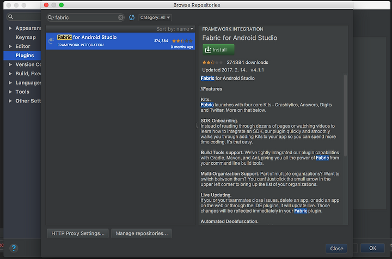The height and width of the screenshot is (259, 392).
Task: Select the Fabric for Android Studio list row
Action: [x=120, y=41]
